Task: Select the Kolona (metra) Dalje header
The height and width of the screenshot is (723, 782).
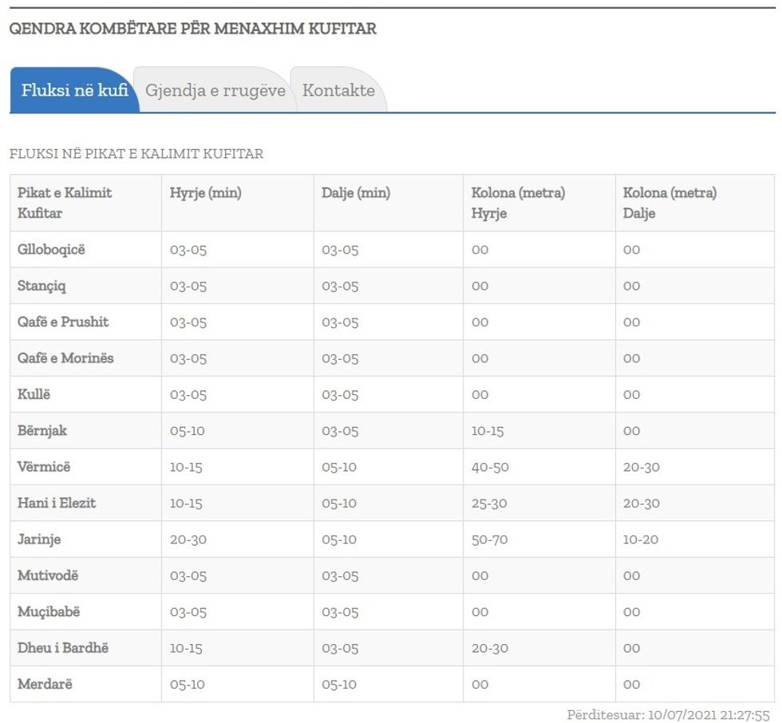Action: pyautogui.click(x=669, y=203)
